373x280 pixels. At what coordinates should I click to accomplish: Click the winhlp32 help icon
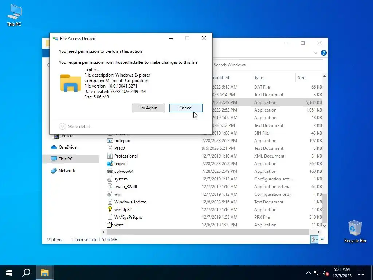tap(110, 210)
